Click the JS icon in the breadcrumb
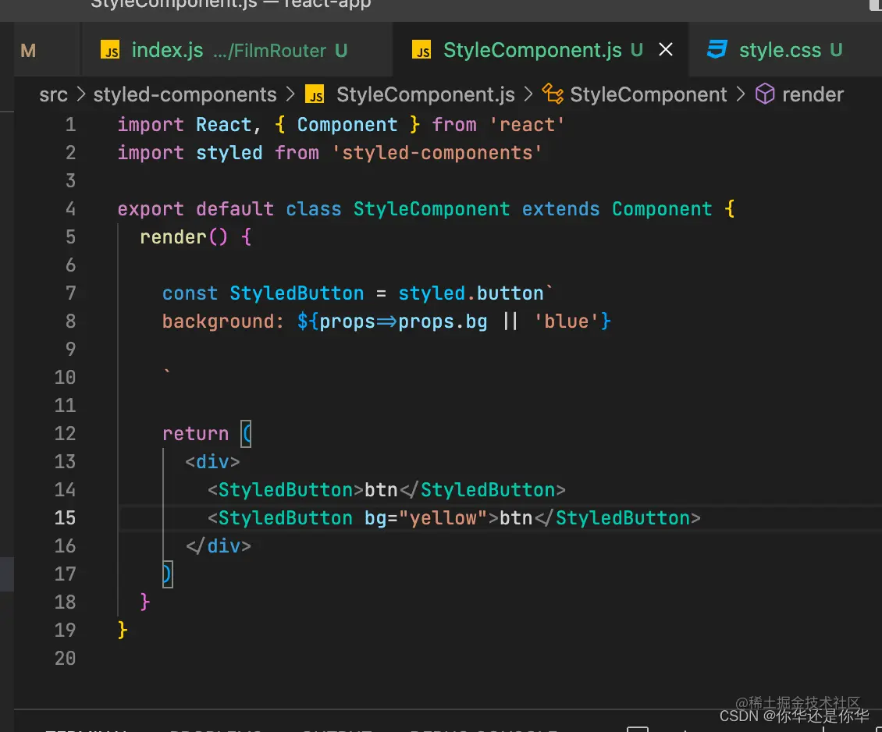This screenshot has width=882, height=732. pyautogui.click(x=315, y=94)
